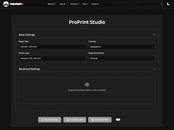Collapse the Basic Settings section

coord(87,35)
